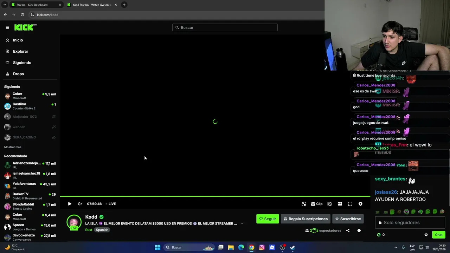Open a new browser tab
Viewport: 450px width, 253px height.
click(x=124, y=5)
